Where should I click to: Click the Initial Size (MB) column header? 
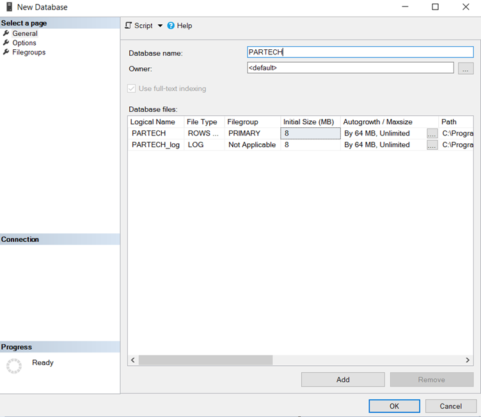click(x=310, y=122)
